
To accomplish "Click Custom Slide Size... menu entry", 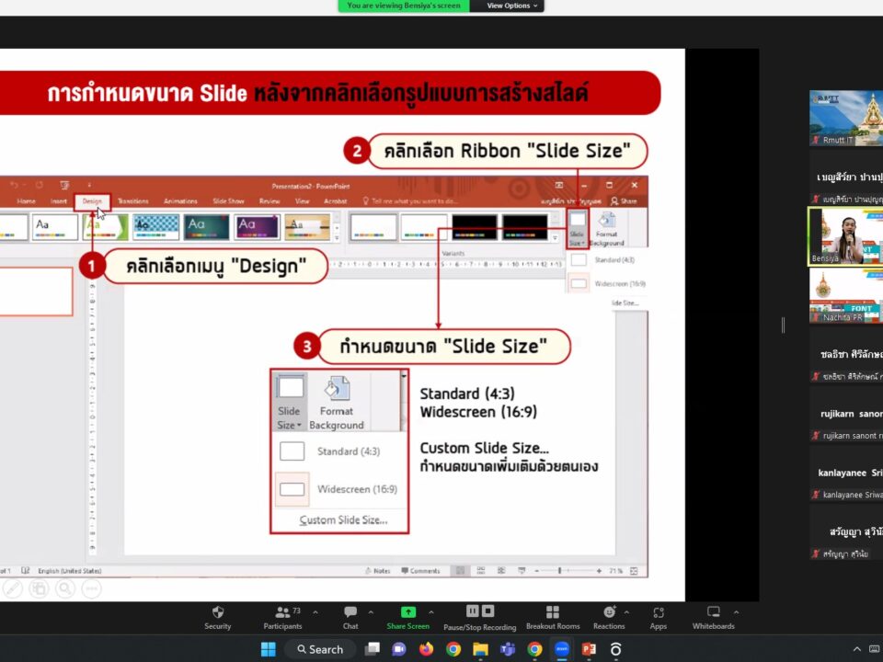I will pos(343,520).
